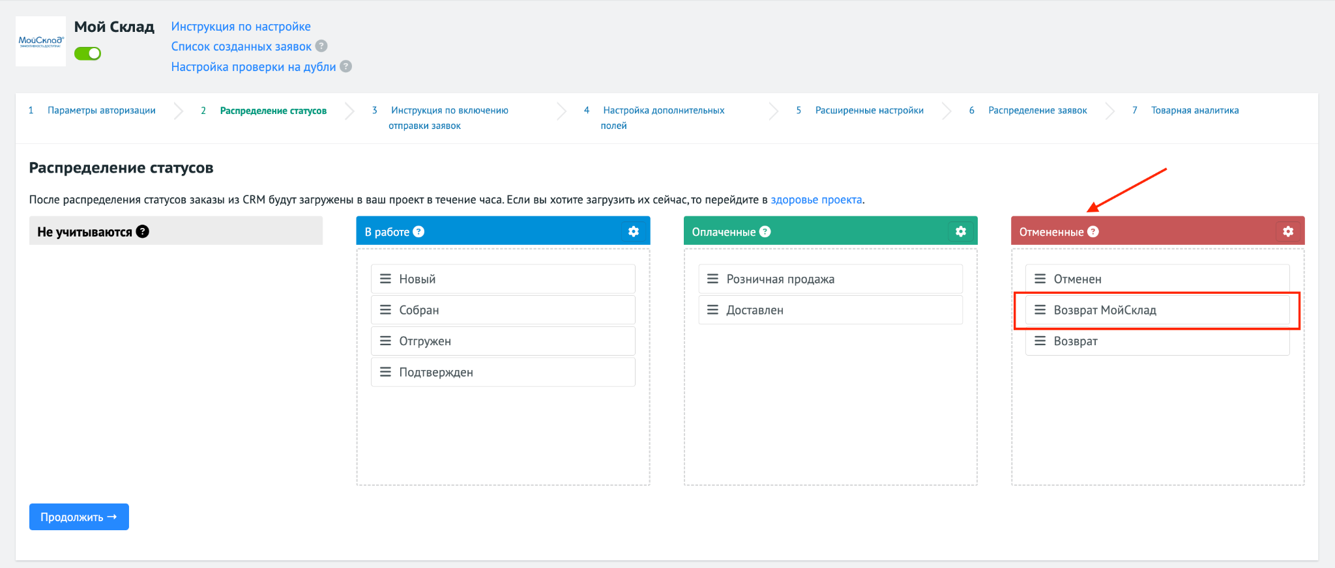Viewport: 1335px width, 568px height.
Task: Click the Продолжить button
Action: click(x=79, y=517)
